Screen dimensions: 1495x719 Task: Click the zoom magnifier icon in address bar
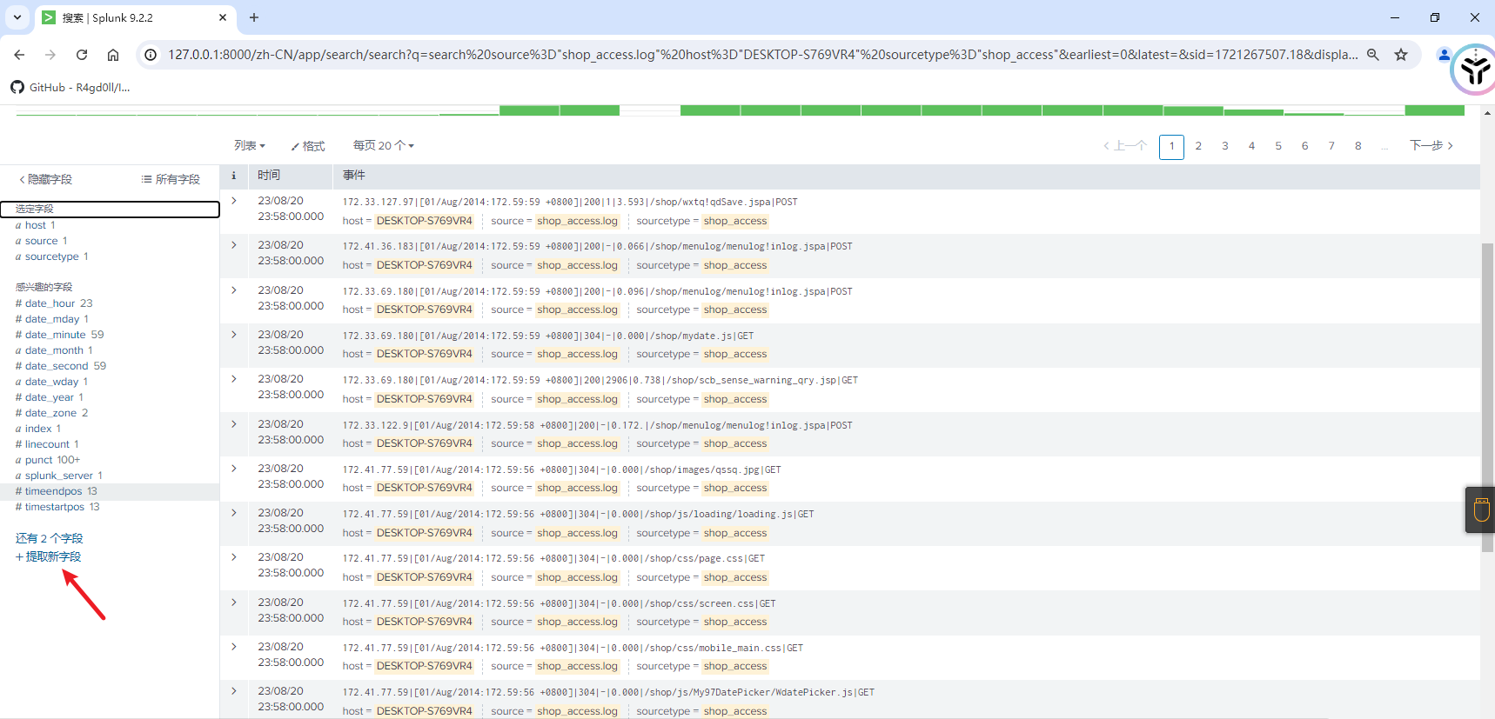click(1373, 55)
